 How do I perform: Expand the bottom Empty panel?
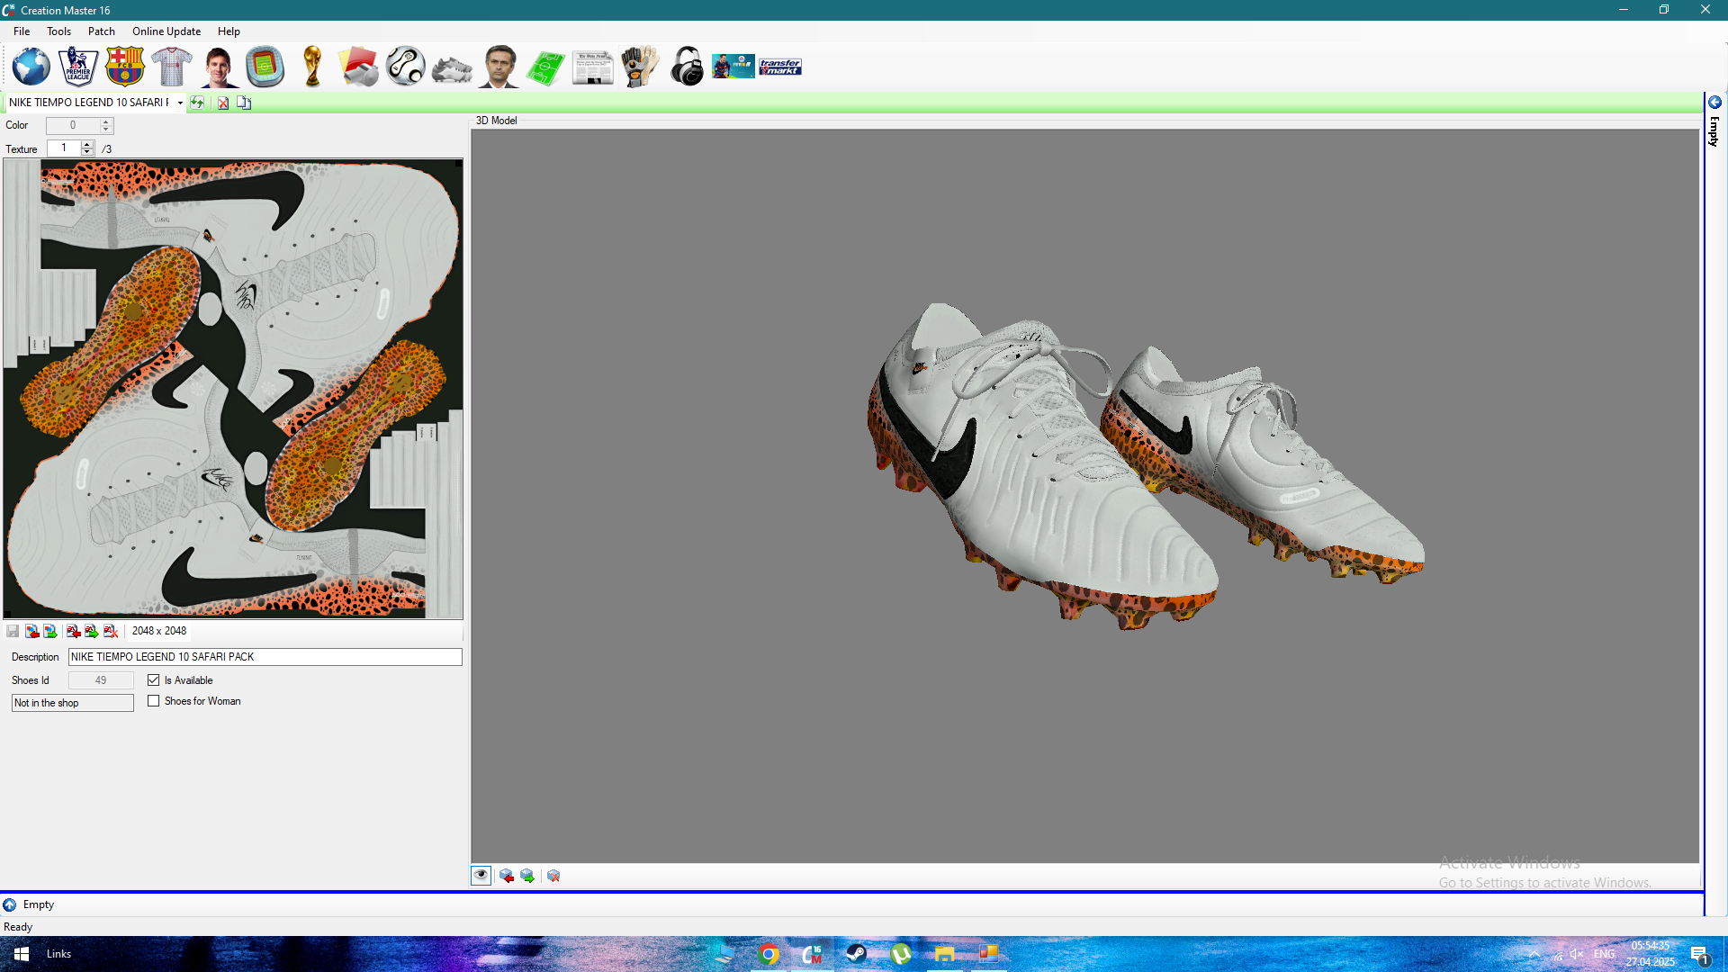coord(10,904)
